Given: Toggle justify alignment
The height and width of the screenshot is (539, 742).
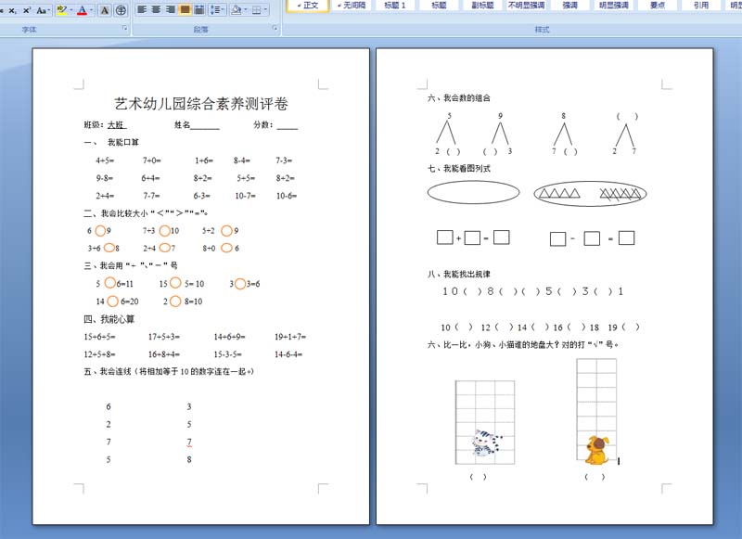Looking at the screenshot, I should tap(185, 9).
